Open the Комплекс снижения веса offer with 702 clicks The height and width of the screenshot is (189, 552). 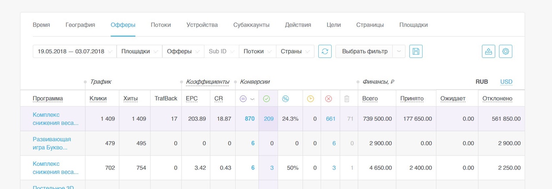tap(56, 168)
